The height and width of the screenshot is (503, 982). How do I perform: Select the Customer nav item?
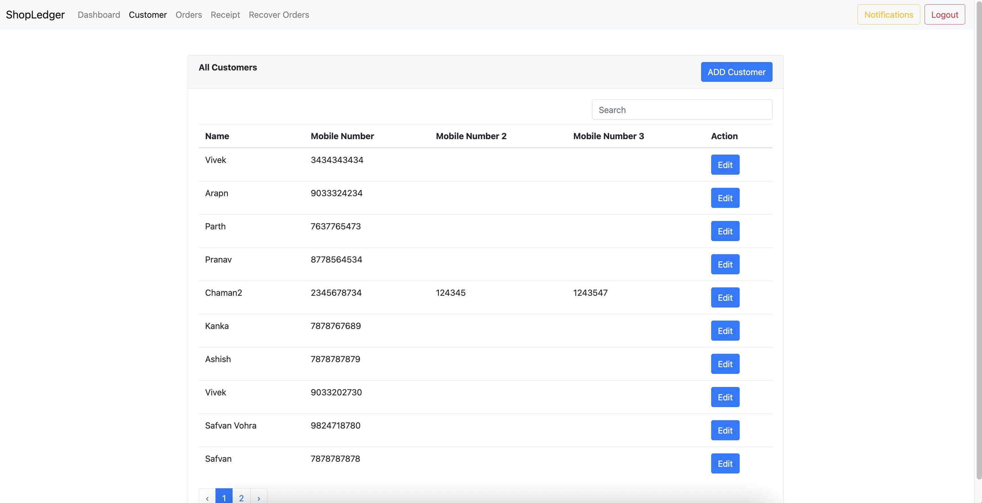click(148, 14)
